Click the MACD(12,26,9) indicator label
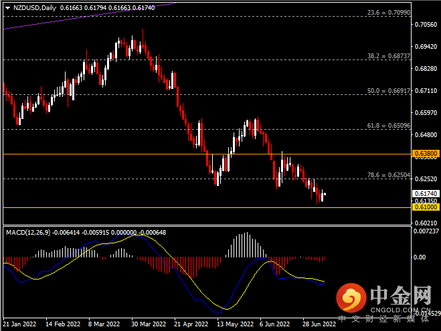The height and width of the screenshot is (331, 441). (28, 233)
